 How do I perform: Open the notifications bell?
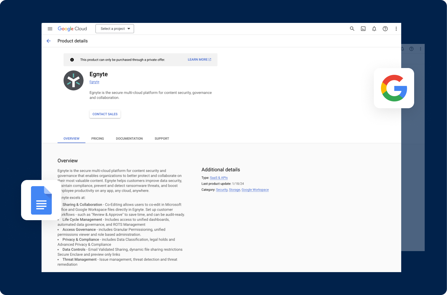point(374,28)
